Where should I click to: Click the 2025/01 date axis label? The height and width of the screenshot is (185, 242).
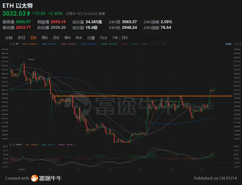point(22,170)
